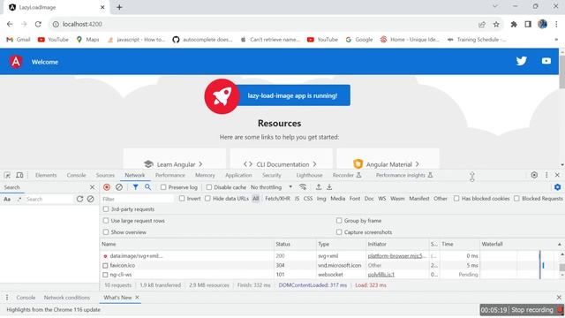Switch to the Console tab in DevTools
The image size is (565, 318).
click(77, 175)
